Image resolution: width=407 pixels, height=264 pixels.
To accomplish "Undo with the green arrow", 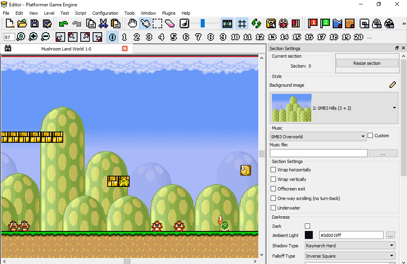I will [63, 23].
